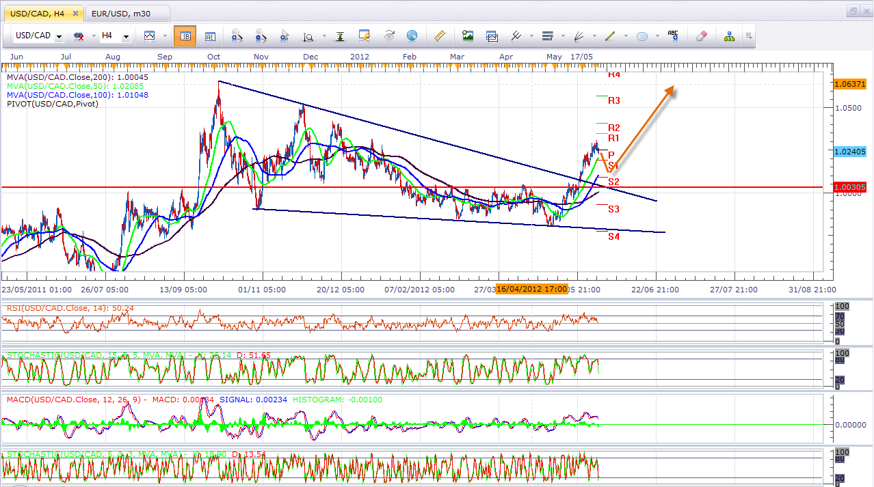Image resolution: width=874 pixels, height=487 pixels.
Task: Click the vertical scale zoom icon
Action: [308, 36]
